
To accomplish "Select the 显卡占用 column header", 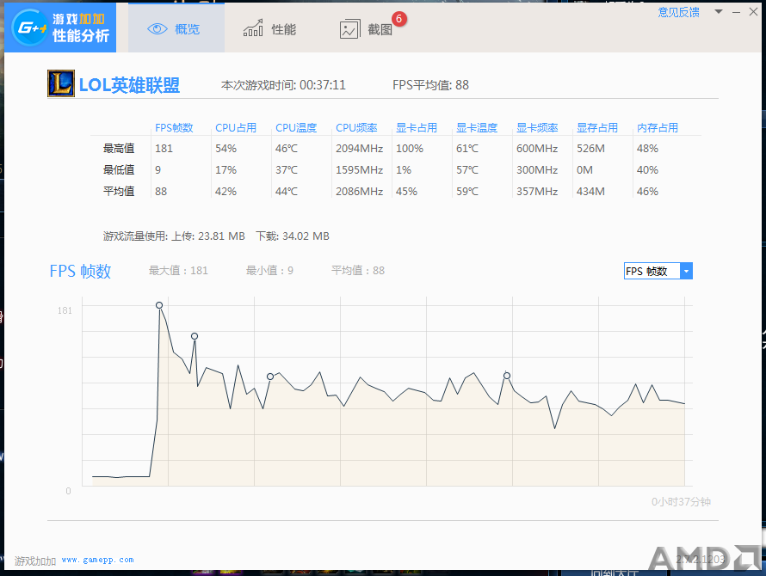I will tap(417, 128).
